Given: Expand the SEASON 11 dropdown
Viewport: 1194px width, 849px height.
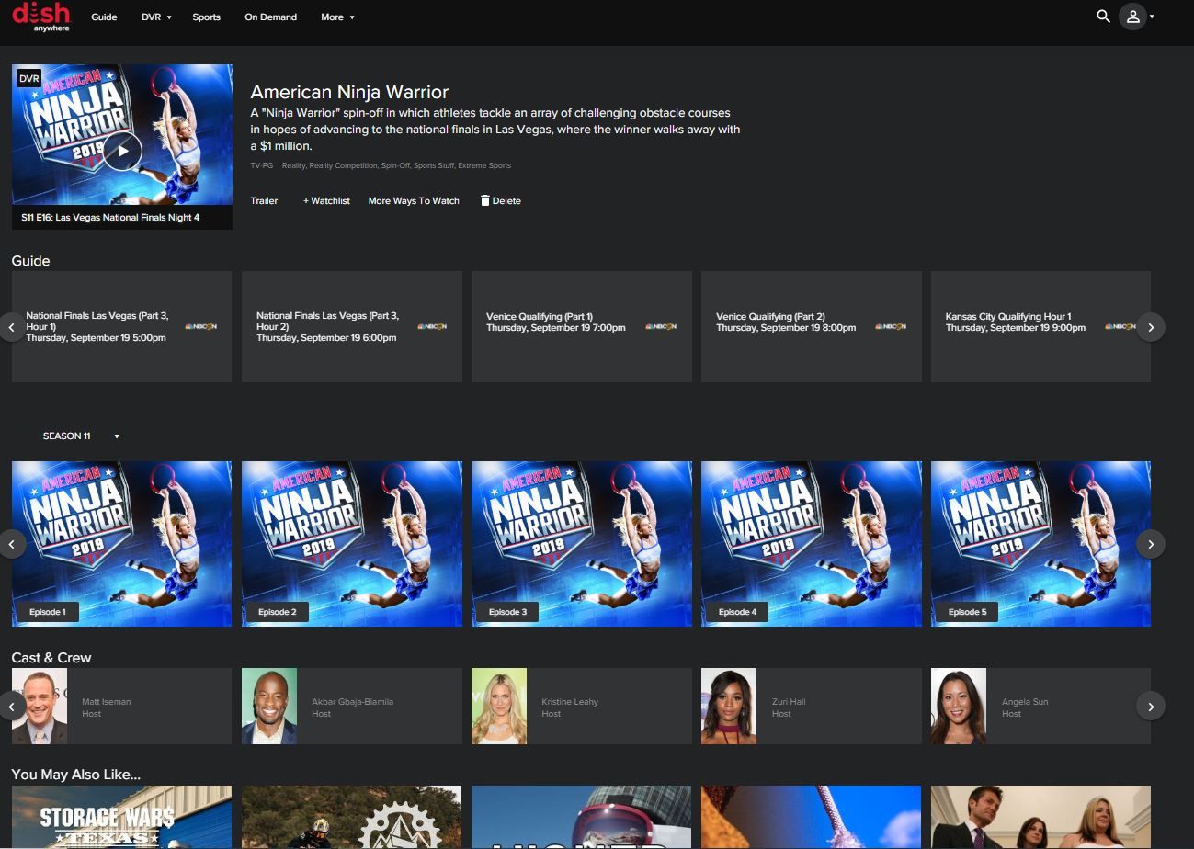Looking at the screenshot, I should point(81,436).
